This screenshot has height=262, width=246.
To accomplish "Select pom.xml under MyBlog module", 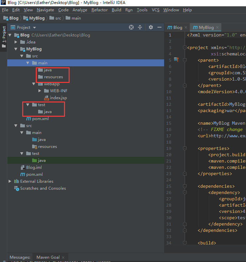I will tap(40, 119).
